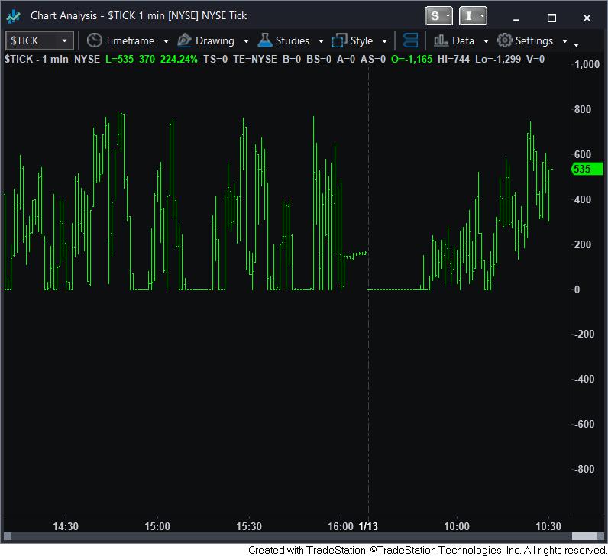Open the S symbol-link button
Image resolution: width=608 pixels, height=556 pixels.
click(438, 16)
